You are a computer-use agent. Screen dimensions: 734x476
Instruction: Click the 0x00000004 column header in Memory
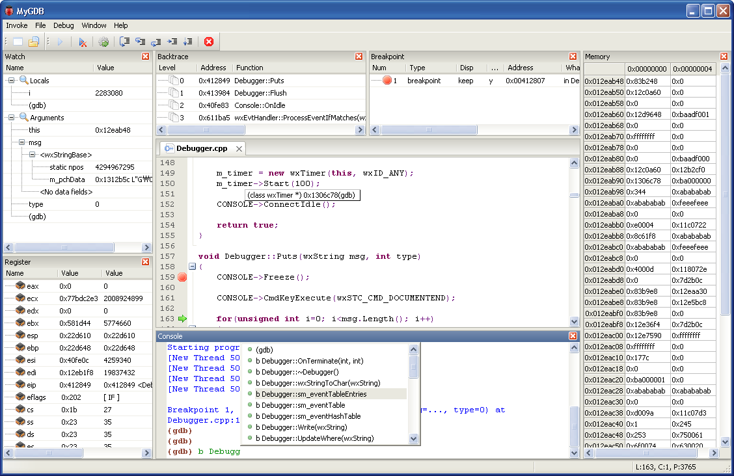point(692,69)
